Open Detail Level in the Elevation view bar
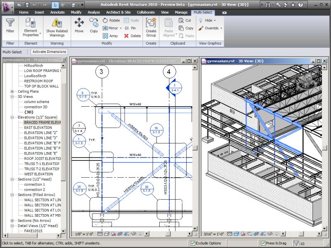The image size is (331, 248). pyautogui.click(x=100, y=234)
